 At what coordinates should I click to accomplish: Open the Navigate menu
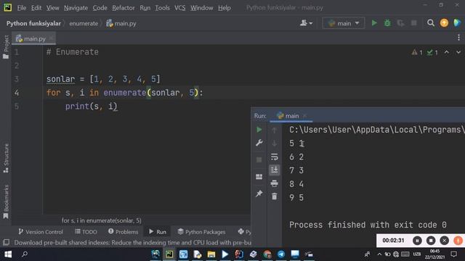[x=76, y=8]
